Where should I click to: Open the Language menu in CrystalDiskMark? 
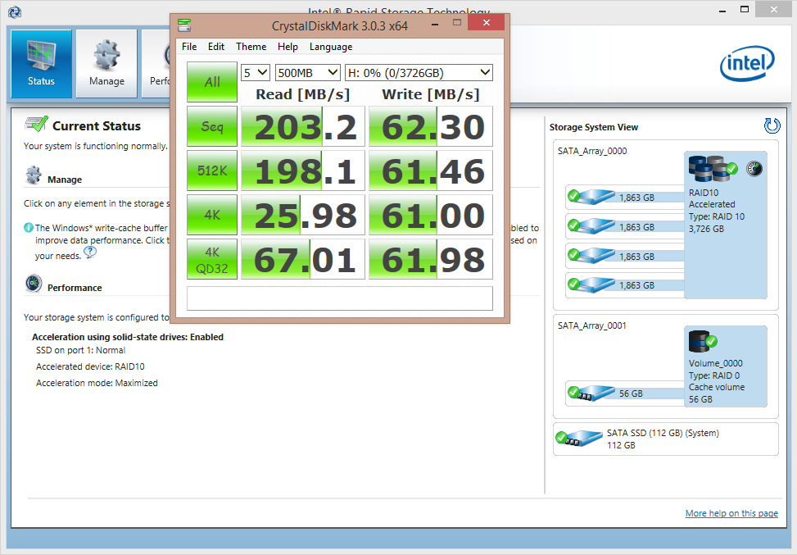(330, 47)
